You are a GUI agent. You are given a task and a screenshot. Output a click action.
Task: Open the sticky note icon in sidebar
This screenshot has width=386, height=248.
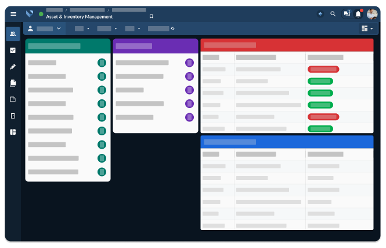[x=13, y=99]
